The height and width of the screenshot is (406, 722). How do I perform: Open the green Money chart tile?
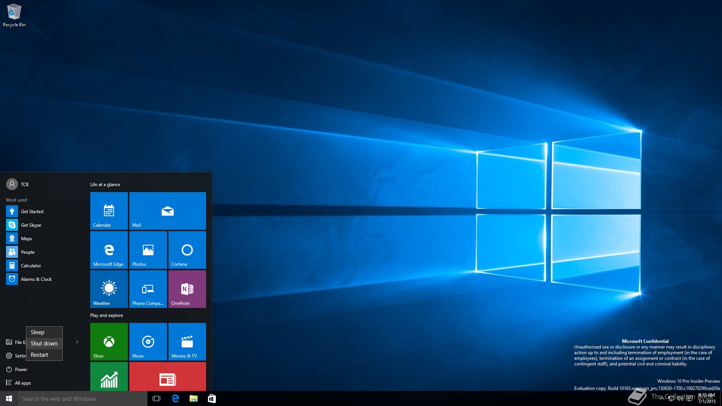(109, 376)
